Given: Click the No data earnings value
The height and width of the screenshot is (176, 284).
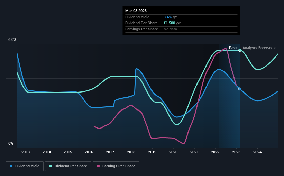Looking at the screenshot, I should click(x=170, y=29).
